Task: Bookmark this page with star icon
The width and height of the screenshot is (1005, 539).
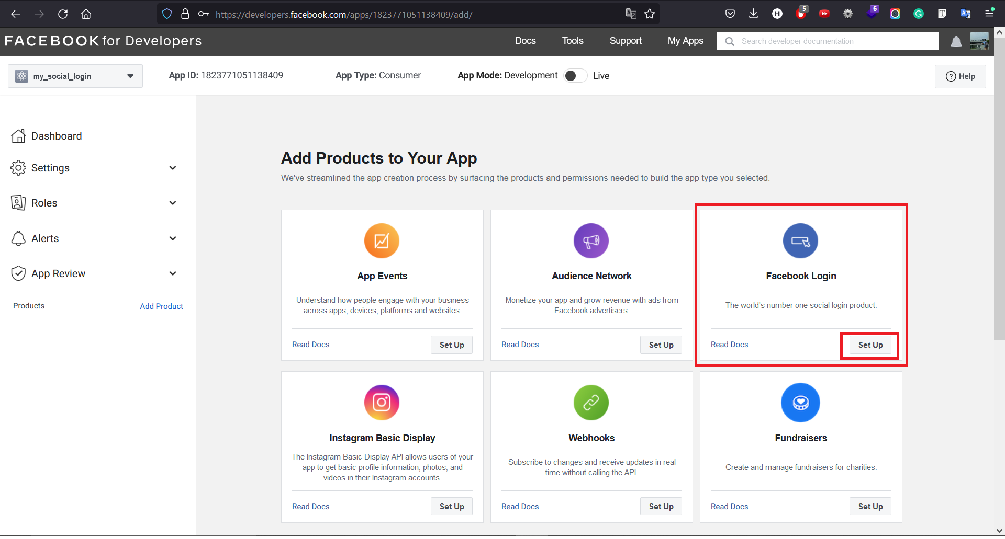Action: (650, 14)
